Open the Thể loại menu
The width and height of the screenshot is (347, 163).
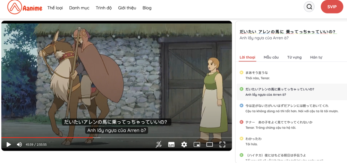tap(56, 8)
